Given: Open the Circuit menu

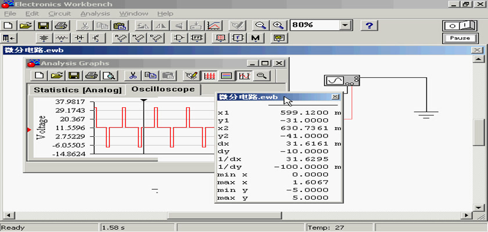Looking at the screenshot, I should click(60, 14).
